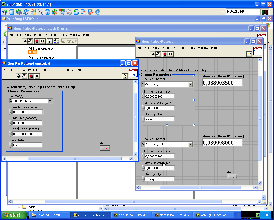The image size is (274, 220).
Task: Click Starting Edge field showing Falling
Action: click(x=160, y=179)
